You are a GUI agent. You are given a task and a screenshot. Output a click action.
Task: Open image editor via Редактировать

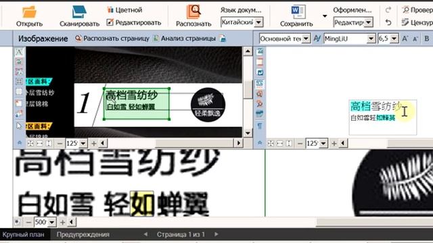pos(134,22)
